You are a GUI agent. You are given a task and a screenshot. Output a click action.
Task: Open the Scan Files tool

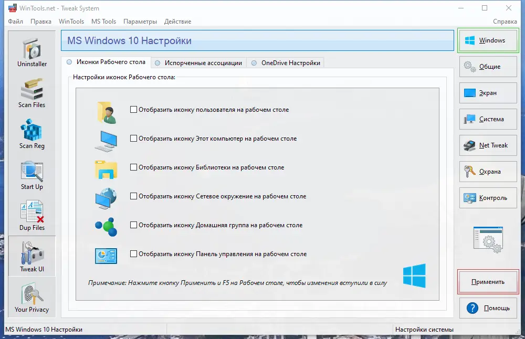pyautogui.click(x=32, y=93)
